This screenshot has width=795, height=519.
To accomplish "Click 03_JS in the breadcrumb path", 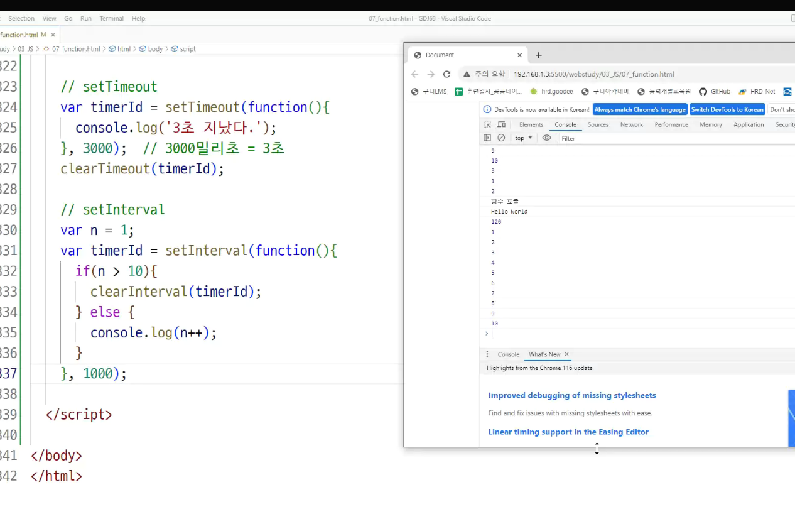I will coord(25,49).
